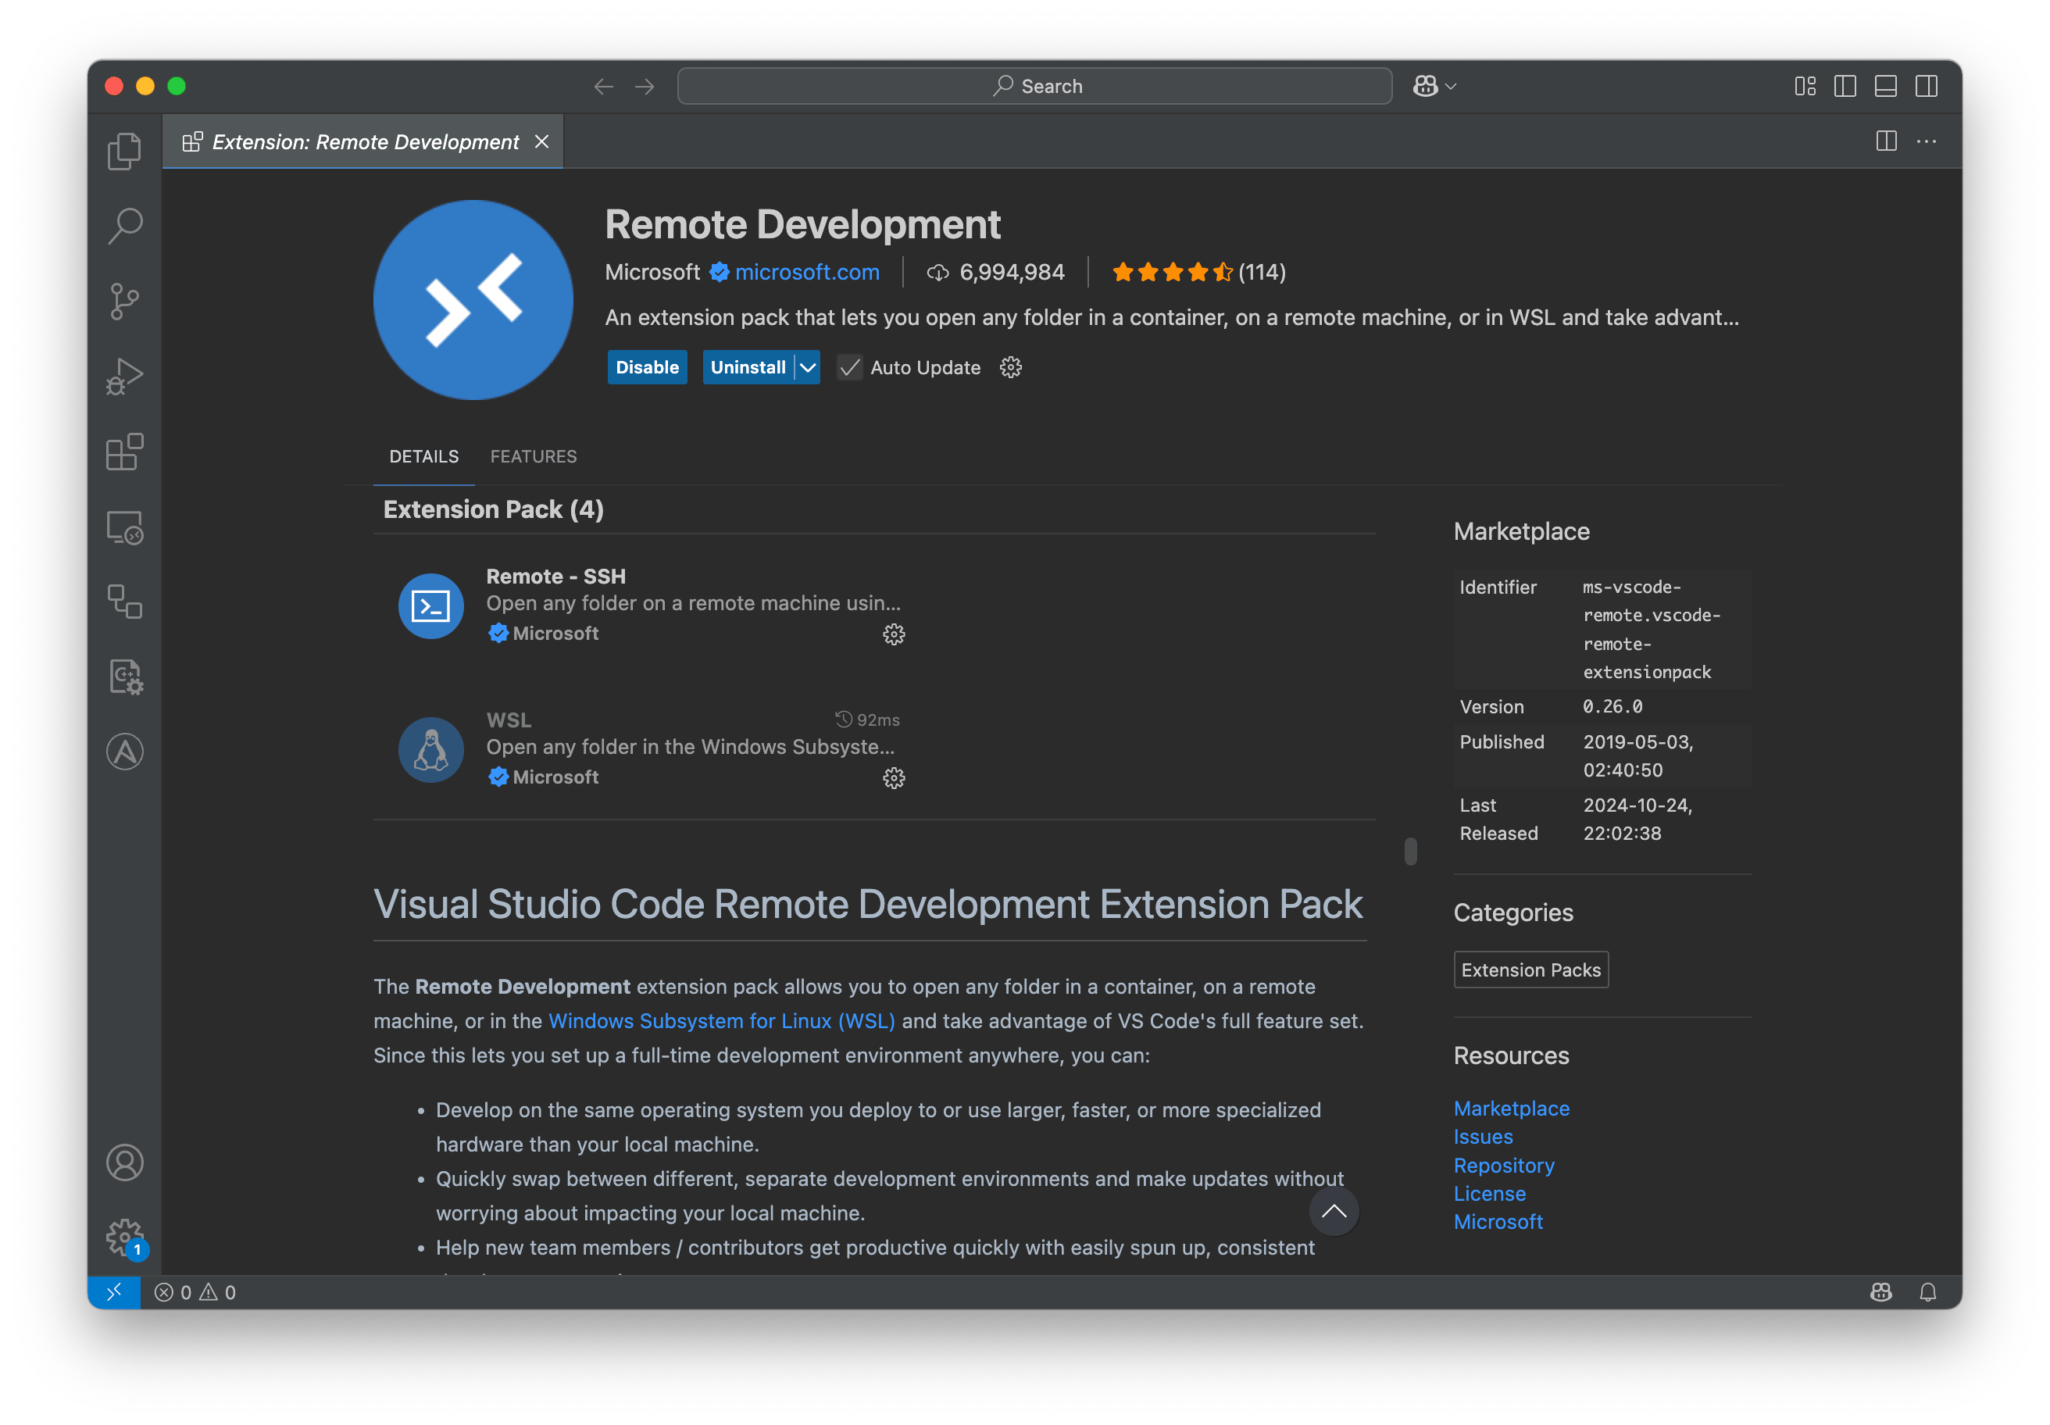
Task: Click the extension pack list scrollbar
Action: (1410, 851)
